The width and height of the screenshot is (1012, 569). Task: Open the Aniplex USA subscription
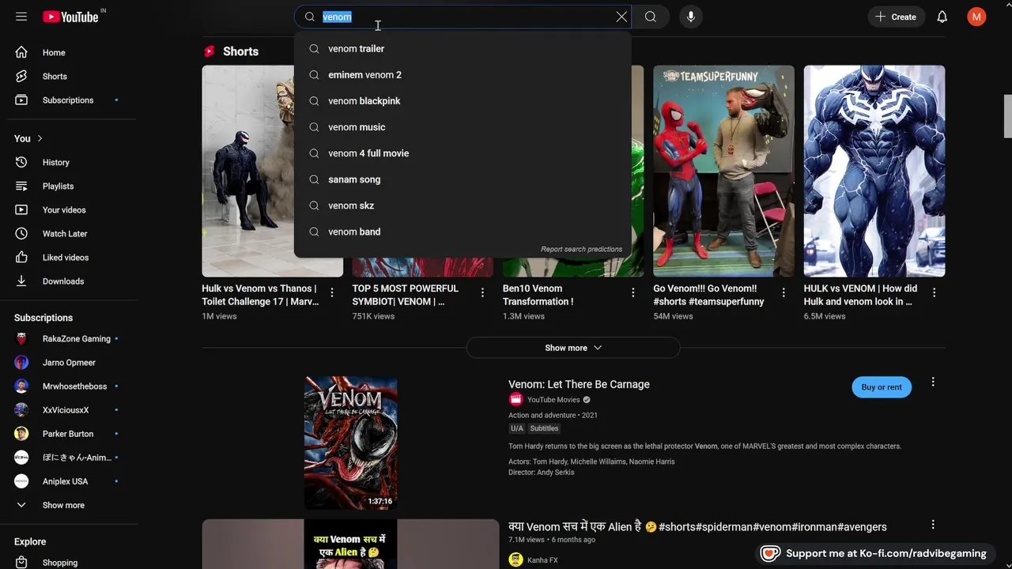click(70, 481)
